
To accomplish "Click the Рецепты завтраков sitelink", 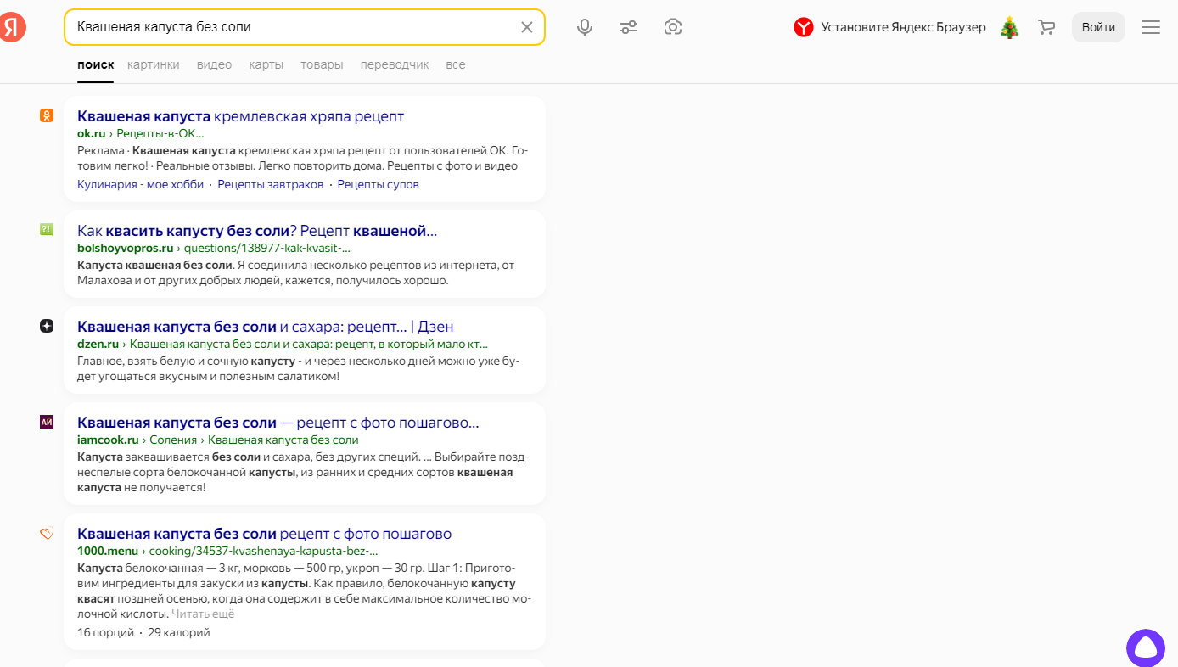I will tap(271, 184).
